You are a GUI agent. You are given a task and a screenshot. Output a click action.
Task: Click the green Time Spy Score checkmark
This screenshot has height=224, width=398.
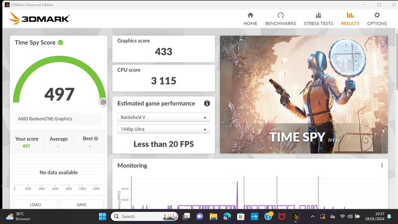click(61, 43)
